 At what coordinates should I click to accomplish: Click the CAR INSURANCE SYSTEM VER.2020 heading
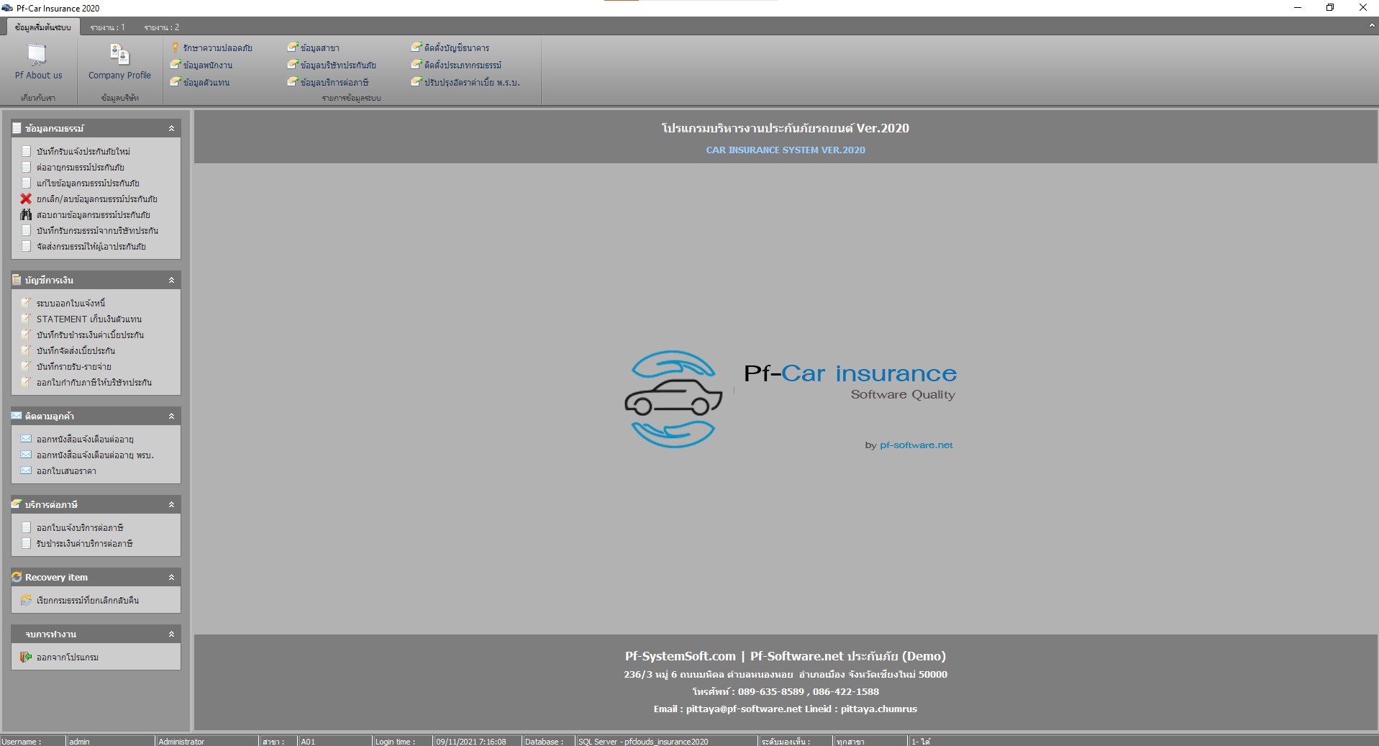tap(786, 150)
